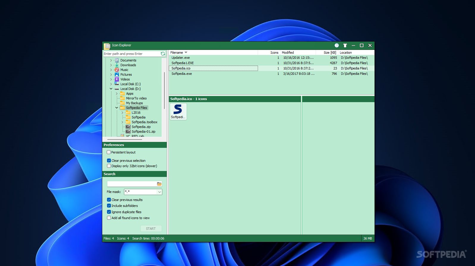
Task: Click the path entry field
Action: (x=132, y=54)
